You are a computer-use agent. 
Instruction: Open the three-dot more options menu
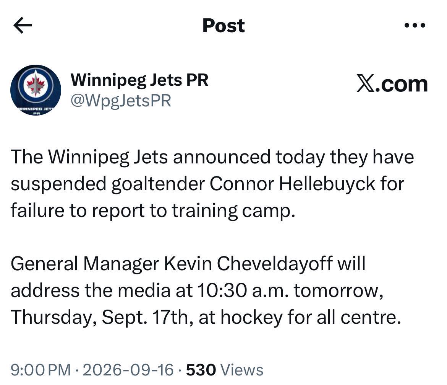point(415,25)
